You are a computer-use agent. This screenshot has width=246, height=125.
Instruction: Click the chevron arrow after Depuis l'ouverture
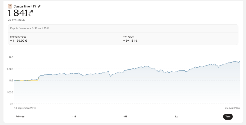33,29
